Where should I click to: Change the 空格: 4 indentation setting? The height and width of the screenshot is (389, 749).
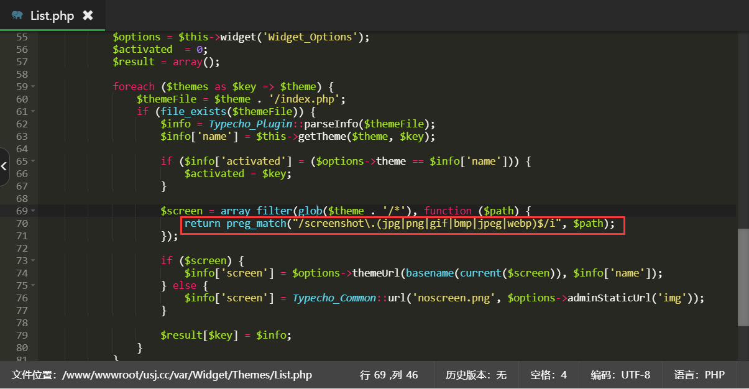point(548,375)
